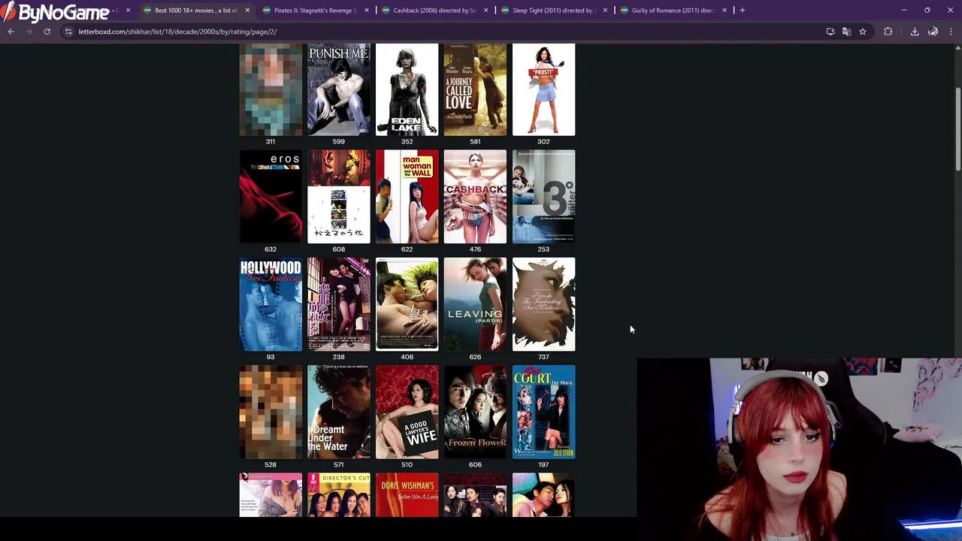Open the poster numbered 608

click(338, 197)
